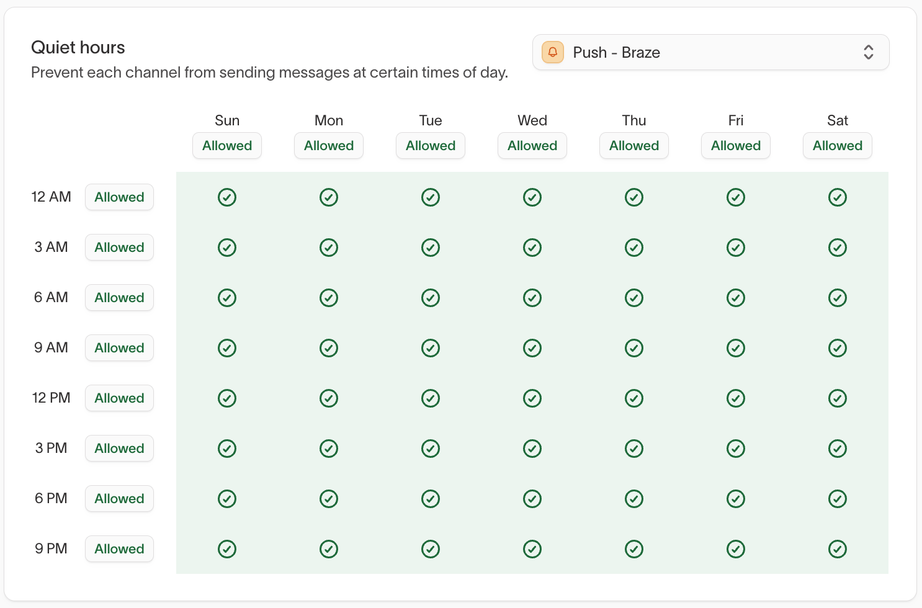922x608 pixels.
Task: Click the Allowed button for 6 PM row
Action: tap(119, 499)
